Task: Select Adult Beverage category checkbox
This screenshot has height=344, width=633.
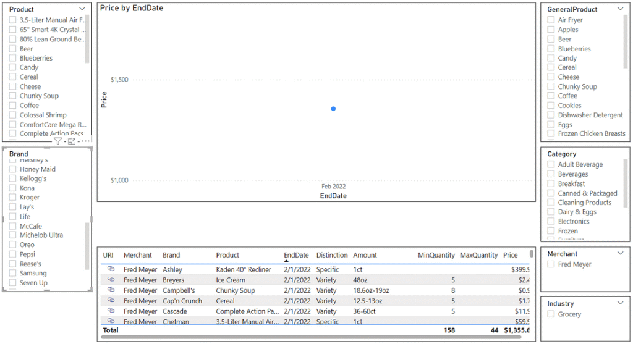Action: [x=551, y=164]
